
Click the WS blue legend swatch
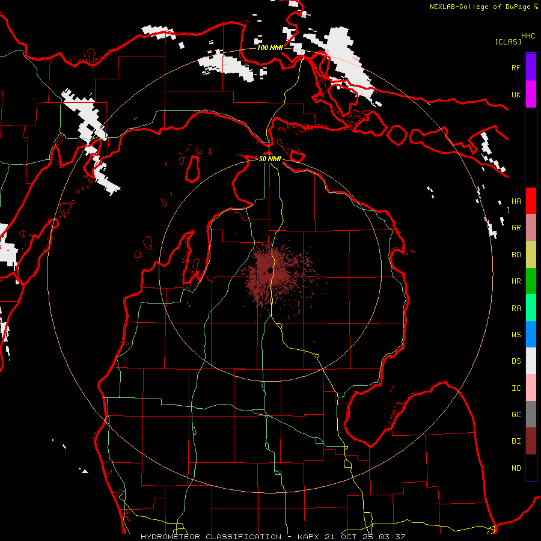point(531,334)
